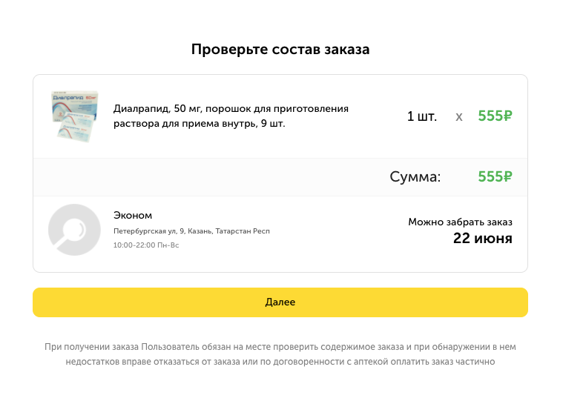Click the Эконом pharmacy name
Viewport: 563px width, 401px height.
pos(133,215)
